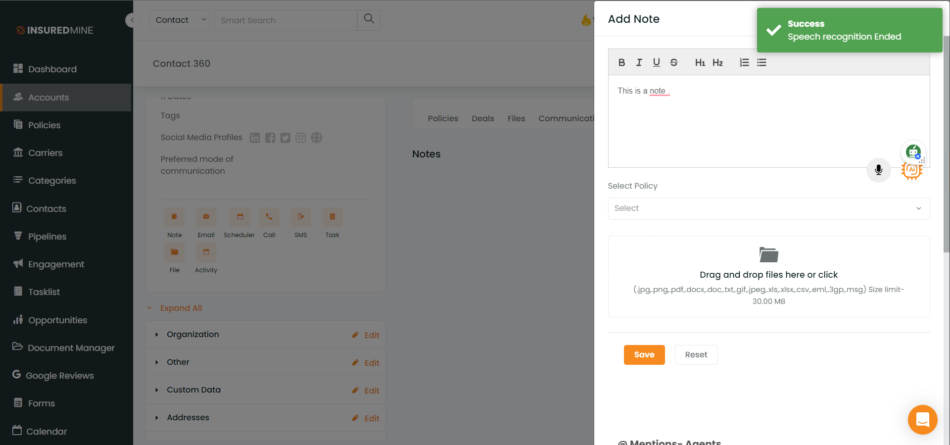Toggle italic formatting in note editor
Screen dimensions: 950x445
tap(639, 62)
